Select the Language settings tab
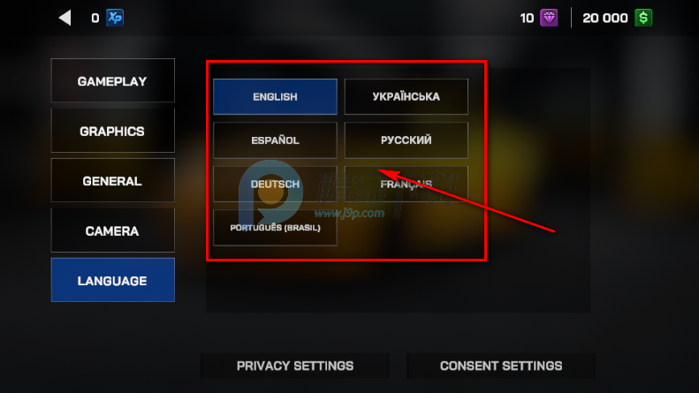This screenshot has width=699, height=393. [x=113, y=280]
